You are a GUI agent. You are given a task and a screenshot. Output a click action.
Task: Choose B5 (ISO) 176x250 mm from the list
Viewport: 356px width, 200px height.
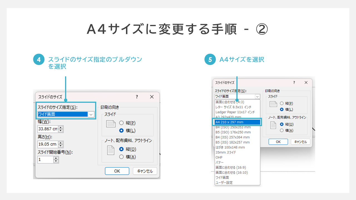[237, 132]
